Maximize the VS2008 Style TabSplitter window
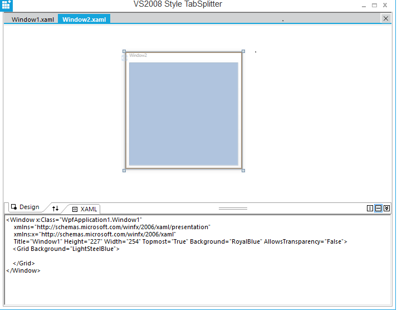The height and width of the screenshot is (310, 397). coord(374,5)
